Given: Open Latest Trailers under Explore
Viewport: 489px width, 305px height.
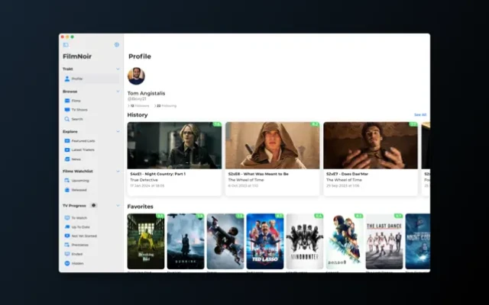Looking at the screenshot, I should click(x=90, y=150).
